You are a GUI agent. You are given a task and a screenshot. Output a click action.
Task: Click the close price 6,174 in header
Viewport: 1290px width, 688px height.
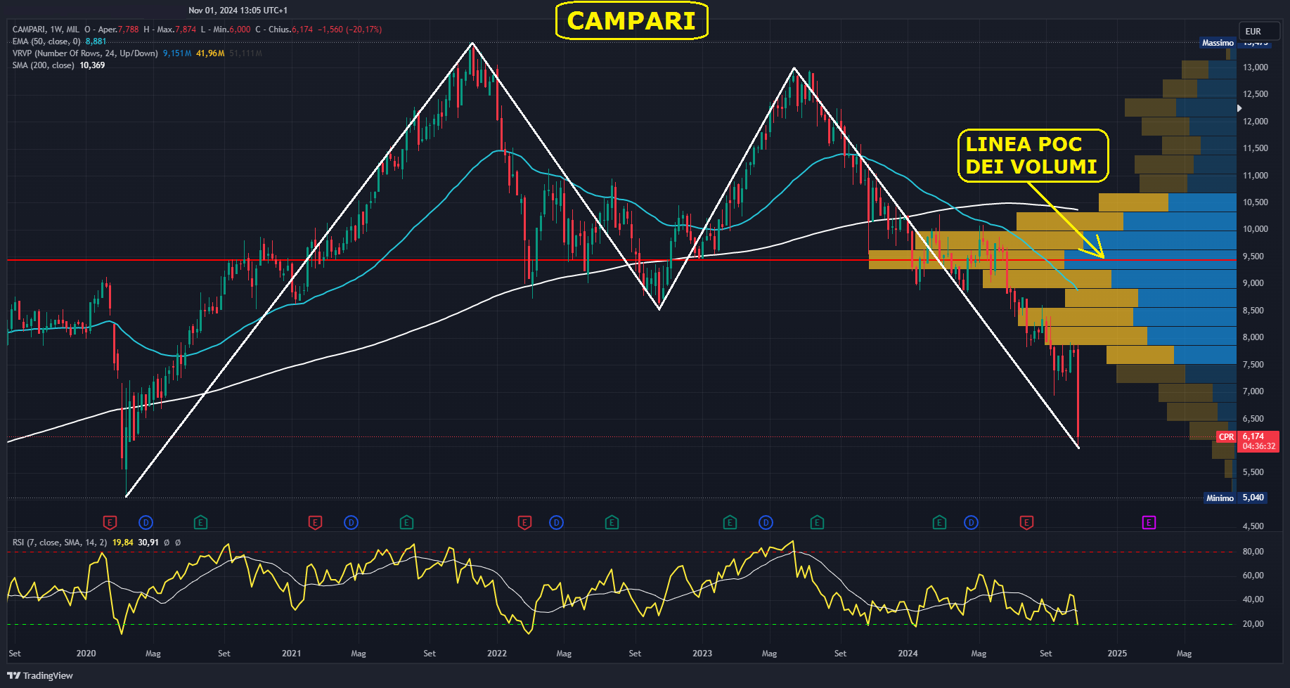pos(302,30)
